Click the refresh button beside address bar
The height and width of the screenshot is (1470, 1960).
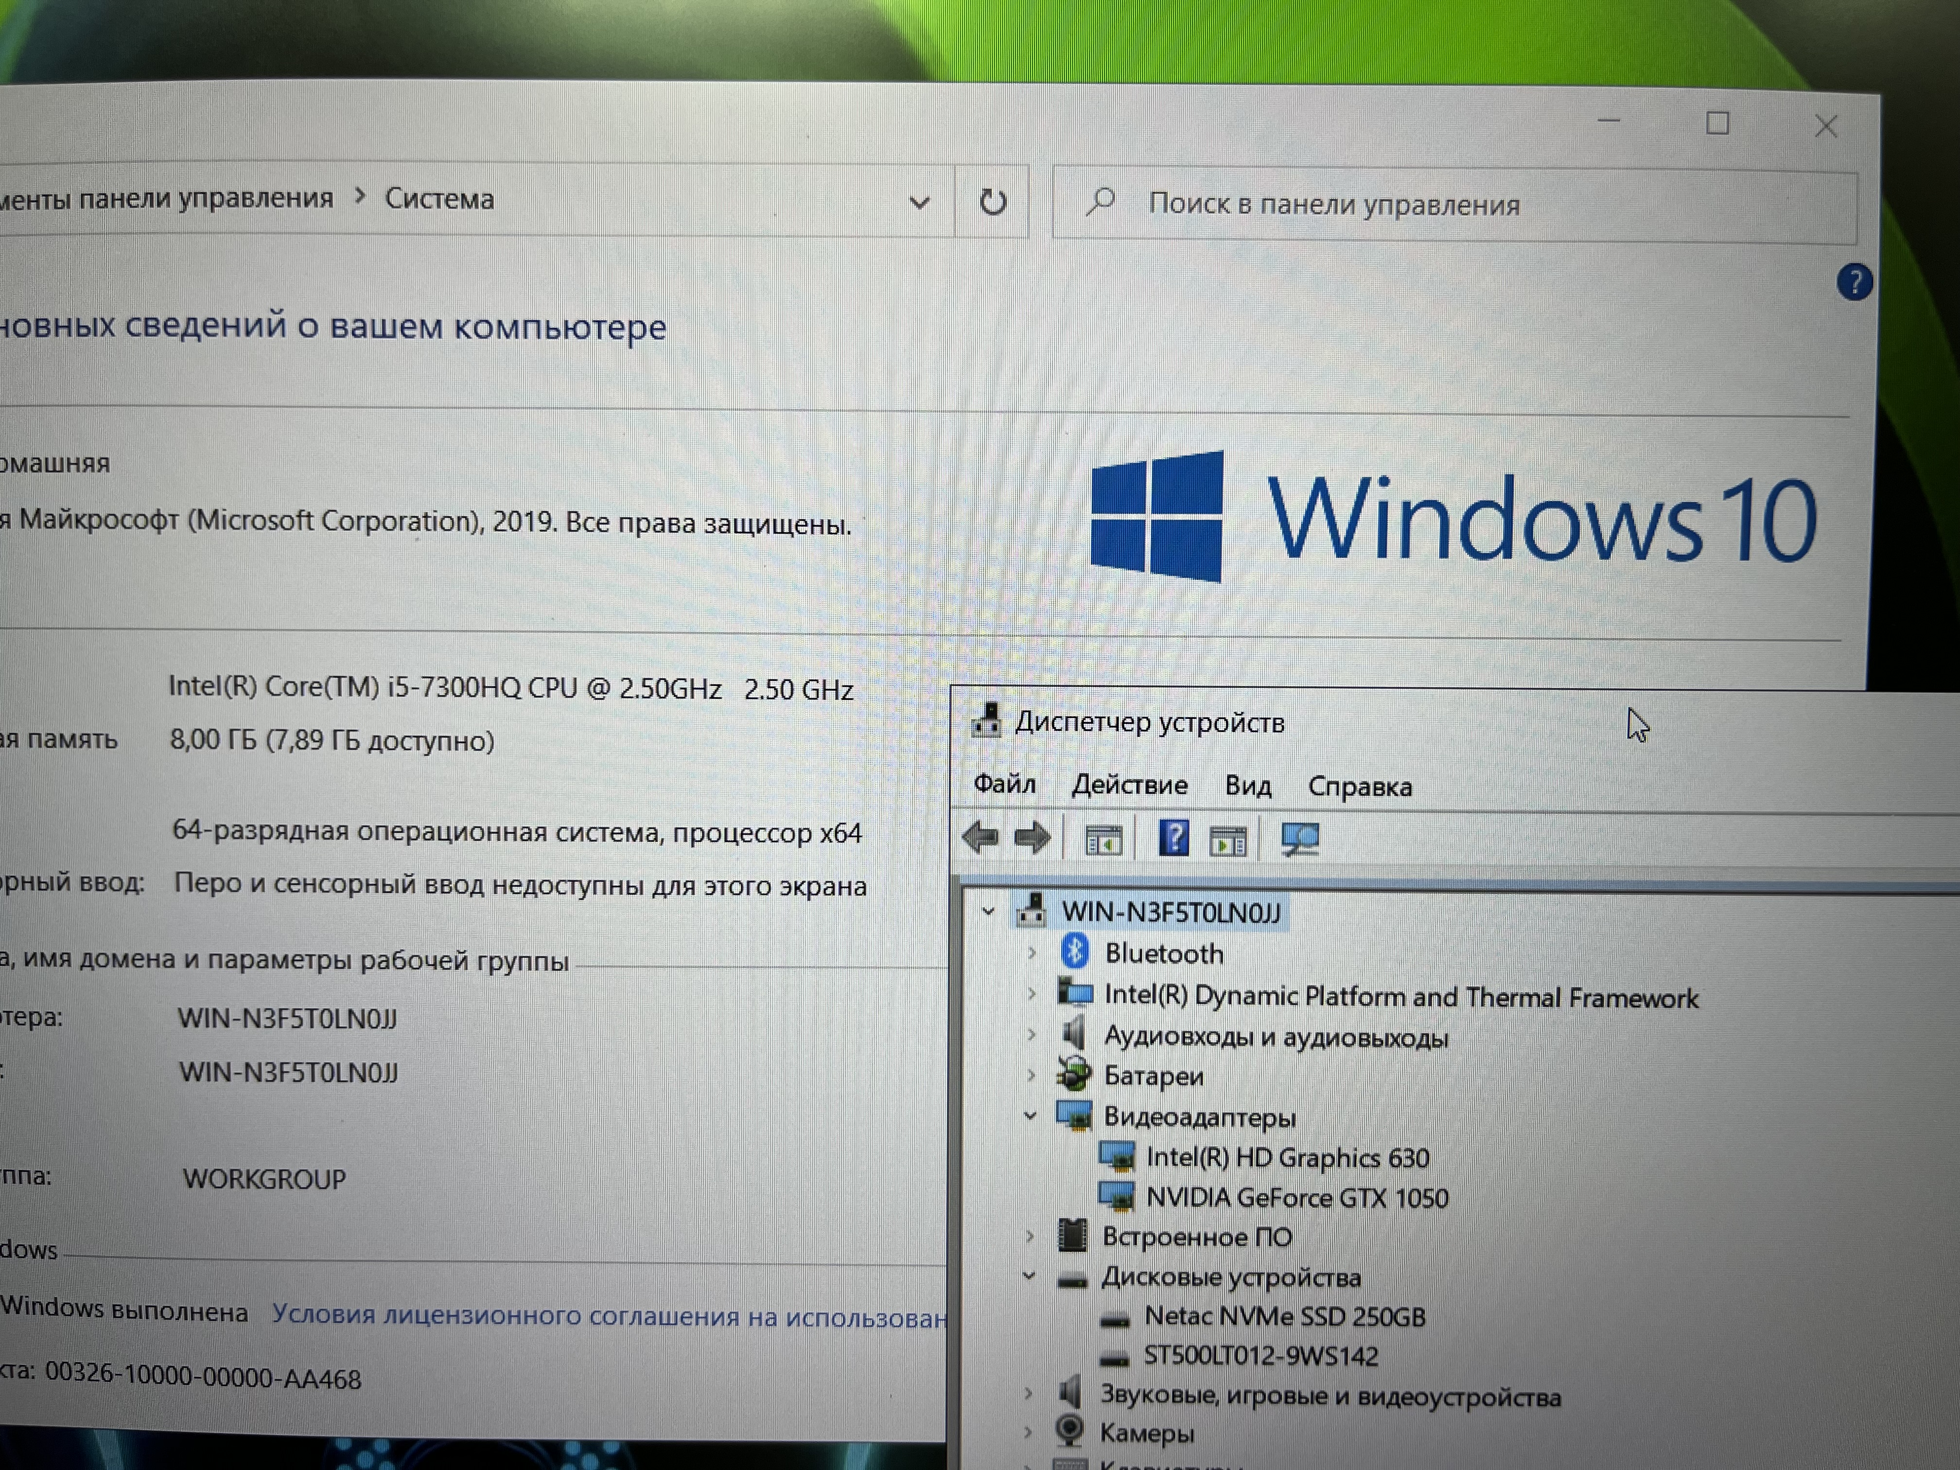point(993,202)
